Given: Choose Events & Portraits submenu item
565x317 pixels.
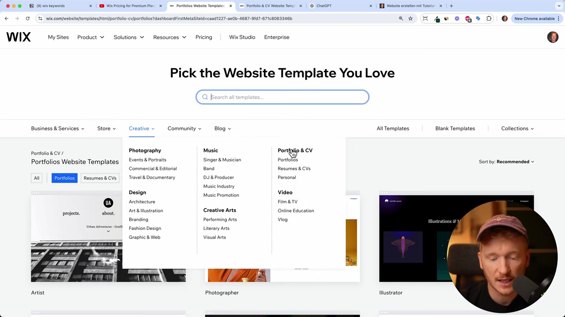Looking at the screenshot, I should pos(147,160).
